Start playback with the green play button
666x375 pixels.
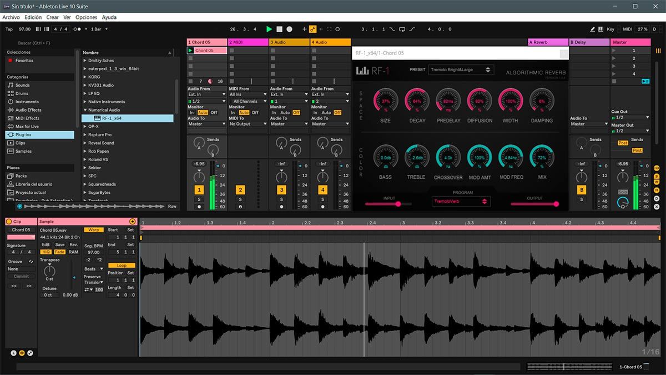(x=269, y=29)
